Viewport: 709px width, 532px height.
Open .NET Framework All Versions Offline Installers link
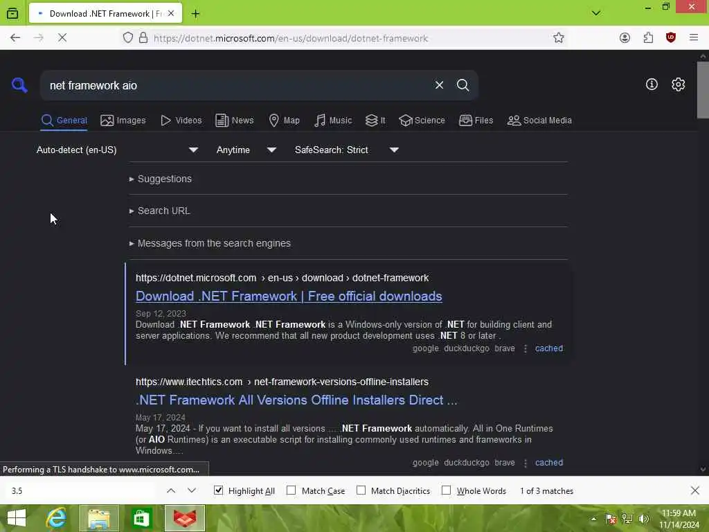click(296, 400)
